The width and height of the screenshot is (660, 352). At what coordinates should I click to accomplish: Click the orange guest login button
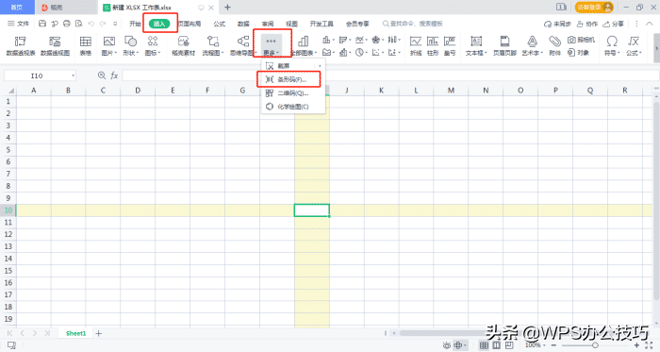[x=594, y=8]
